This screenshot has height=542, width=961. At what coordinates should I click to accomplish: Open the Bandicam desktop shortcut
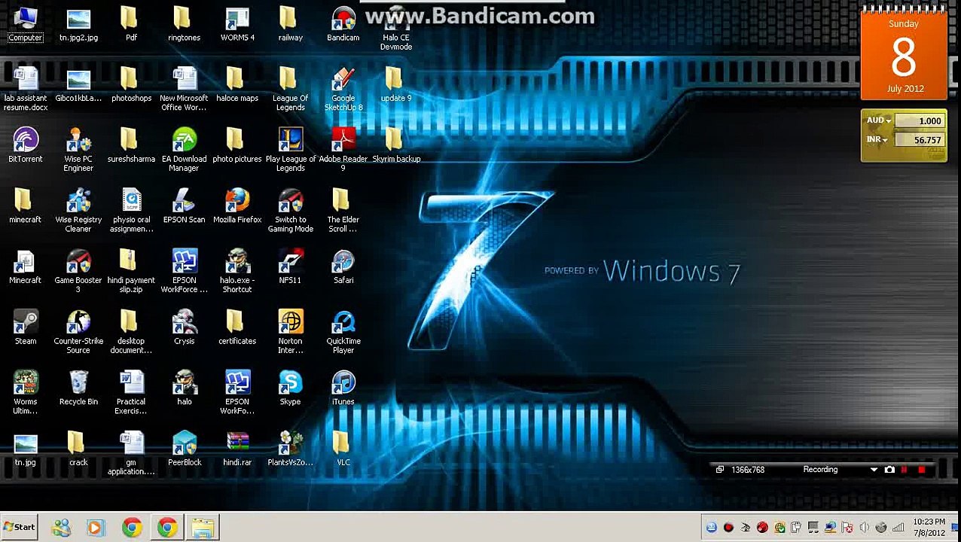tap(343, 24)
